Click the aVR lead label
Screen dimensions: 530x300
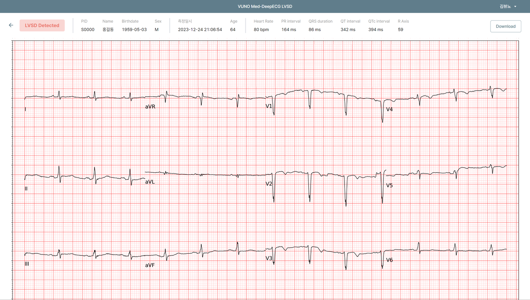point(149,106)
